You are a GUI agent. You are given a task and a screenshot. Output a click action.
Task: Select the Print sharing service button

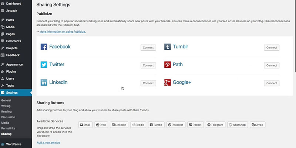101,125
